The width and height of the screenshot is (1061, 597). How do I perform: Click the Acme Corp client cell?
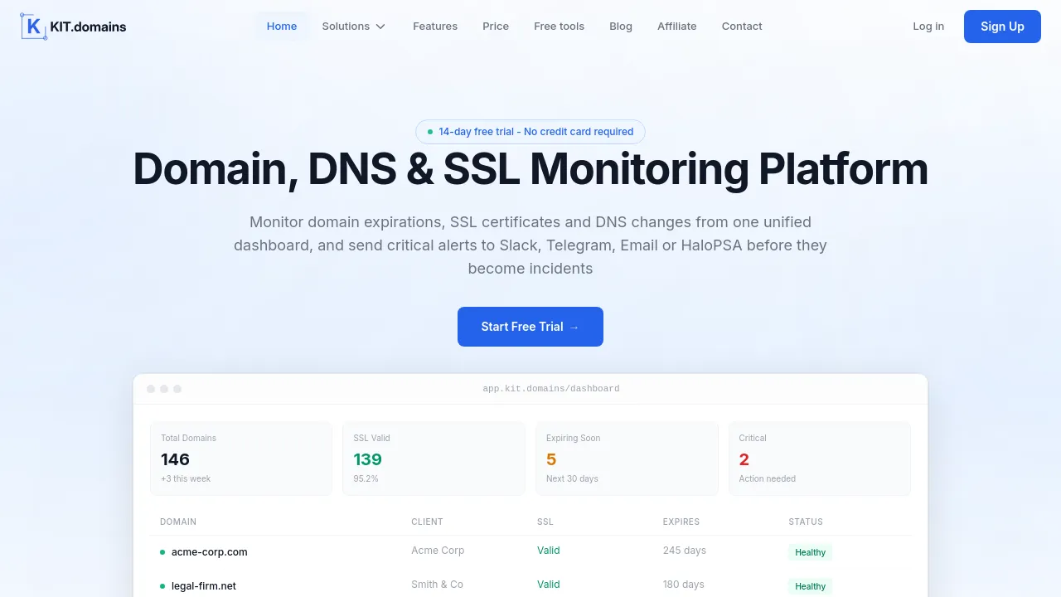coord(438,551)
